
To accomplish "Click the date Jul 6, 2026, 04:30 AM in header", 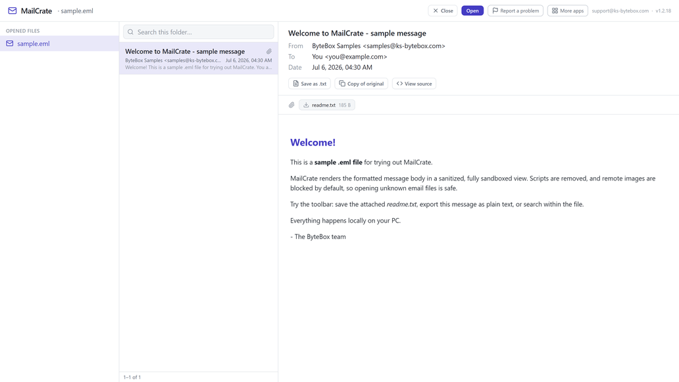I will 342,68.
